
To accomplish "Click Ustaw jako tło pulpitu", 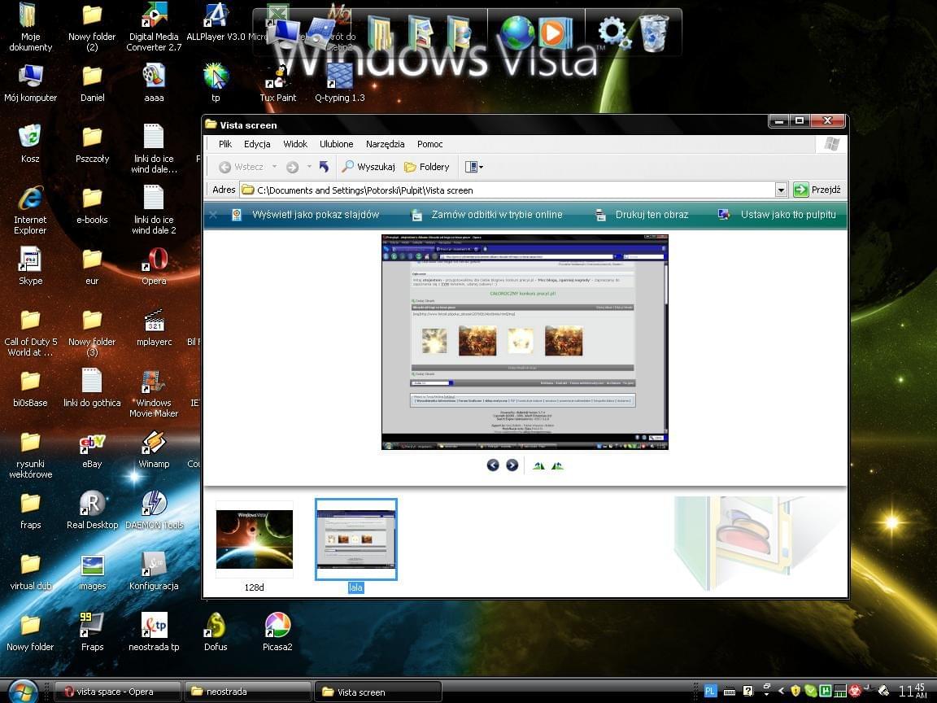I will pos(777,215).
